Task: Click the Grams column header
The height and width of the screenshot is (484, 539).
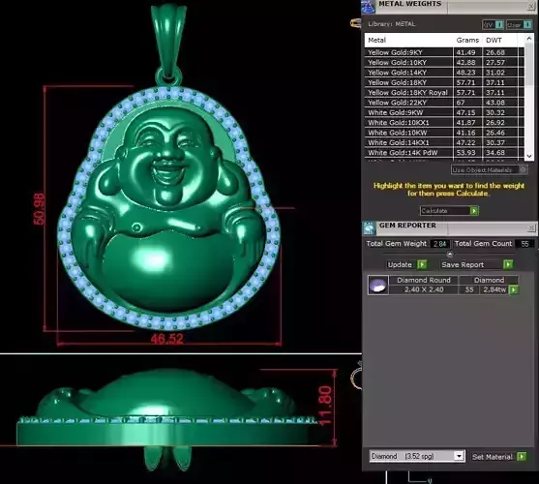Action: coord(467,41)
